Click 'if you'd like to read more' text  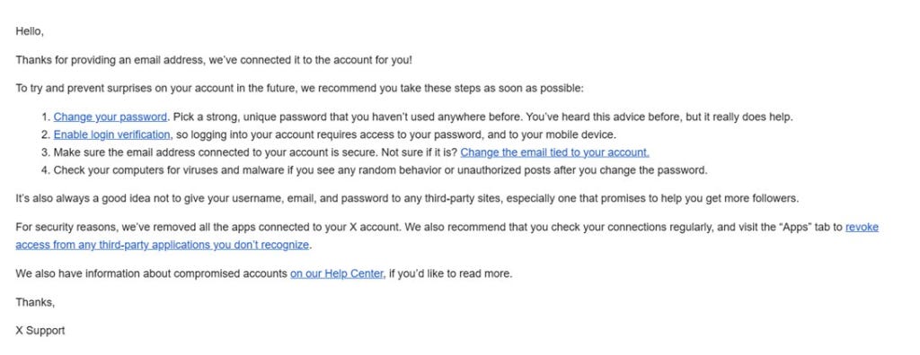(x=451, y=273)
